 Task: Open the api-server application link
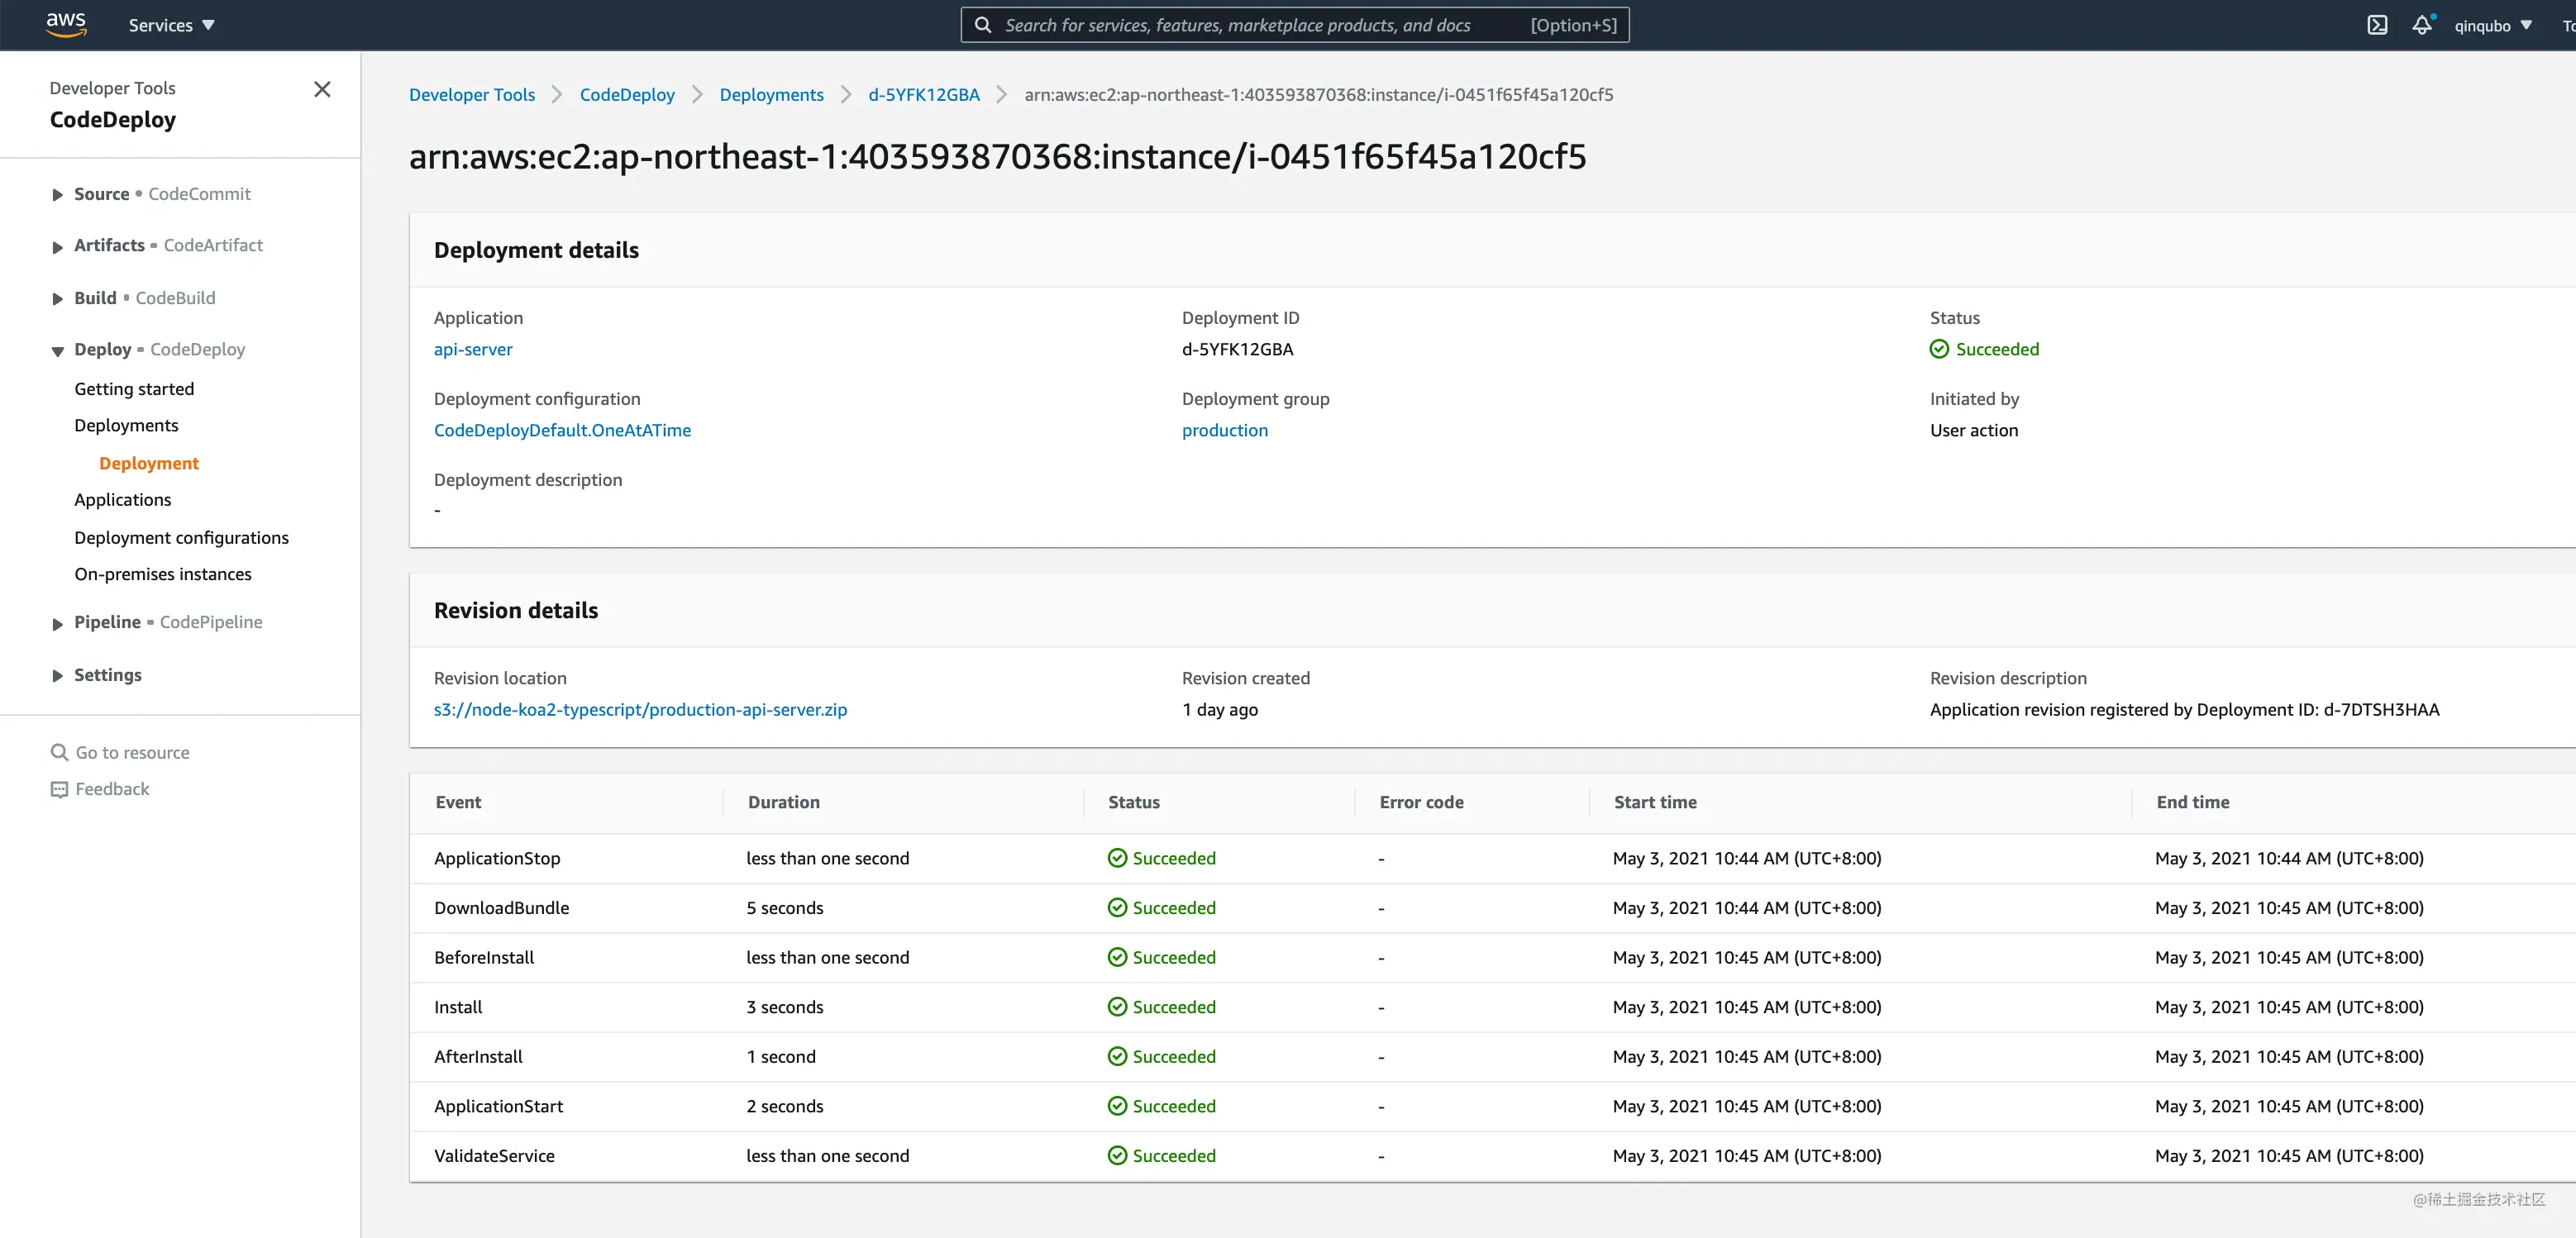(x=473, y=349)
